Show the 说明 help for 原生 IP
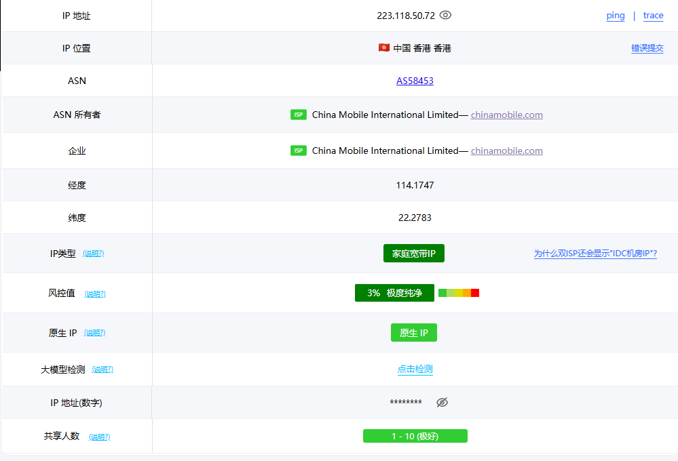The height and width of the screenshot is (461, 678). (x=95, y=333)
